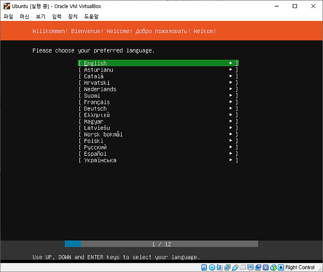Viewport: 323px width, 272px height.
Task: Expand the arrow on the Ελληνικά row
Action: pos(231,115)
